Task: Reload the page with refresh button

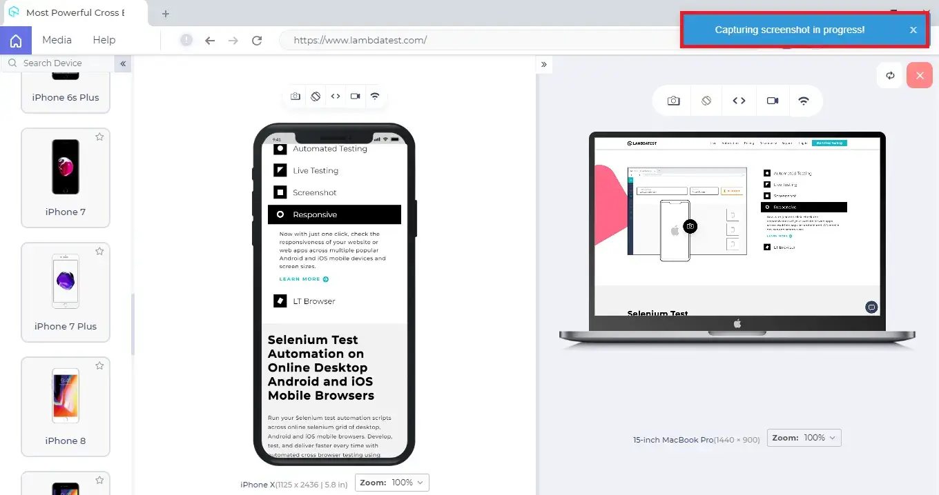Action: [257, 41]
